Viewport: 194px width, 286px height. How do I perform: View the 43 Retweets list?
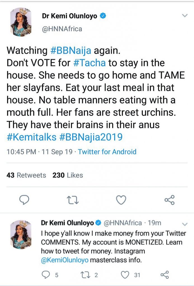click(x=26, y=175)
